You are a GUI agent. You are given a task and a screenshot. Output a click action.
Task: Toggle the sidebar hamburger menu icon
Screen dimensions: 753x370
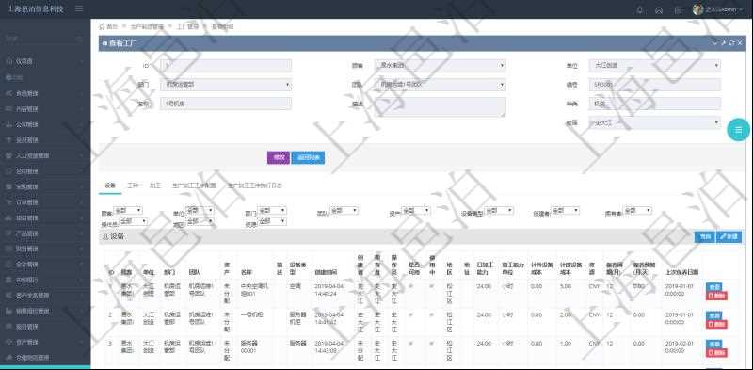click(79, 9)
